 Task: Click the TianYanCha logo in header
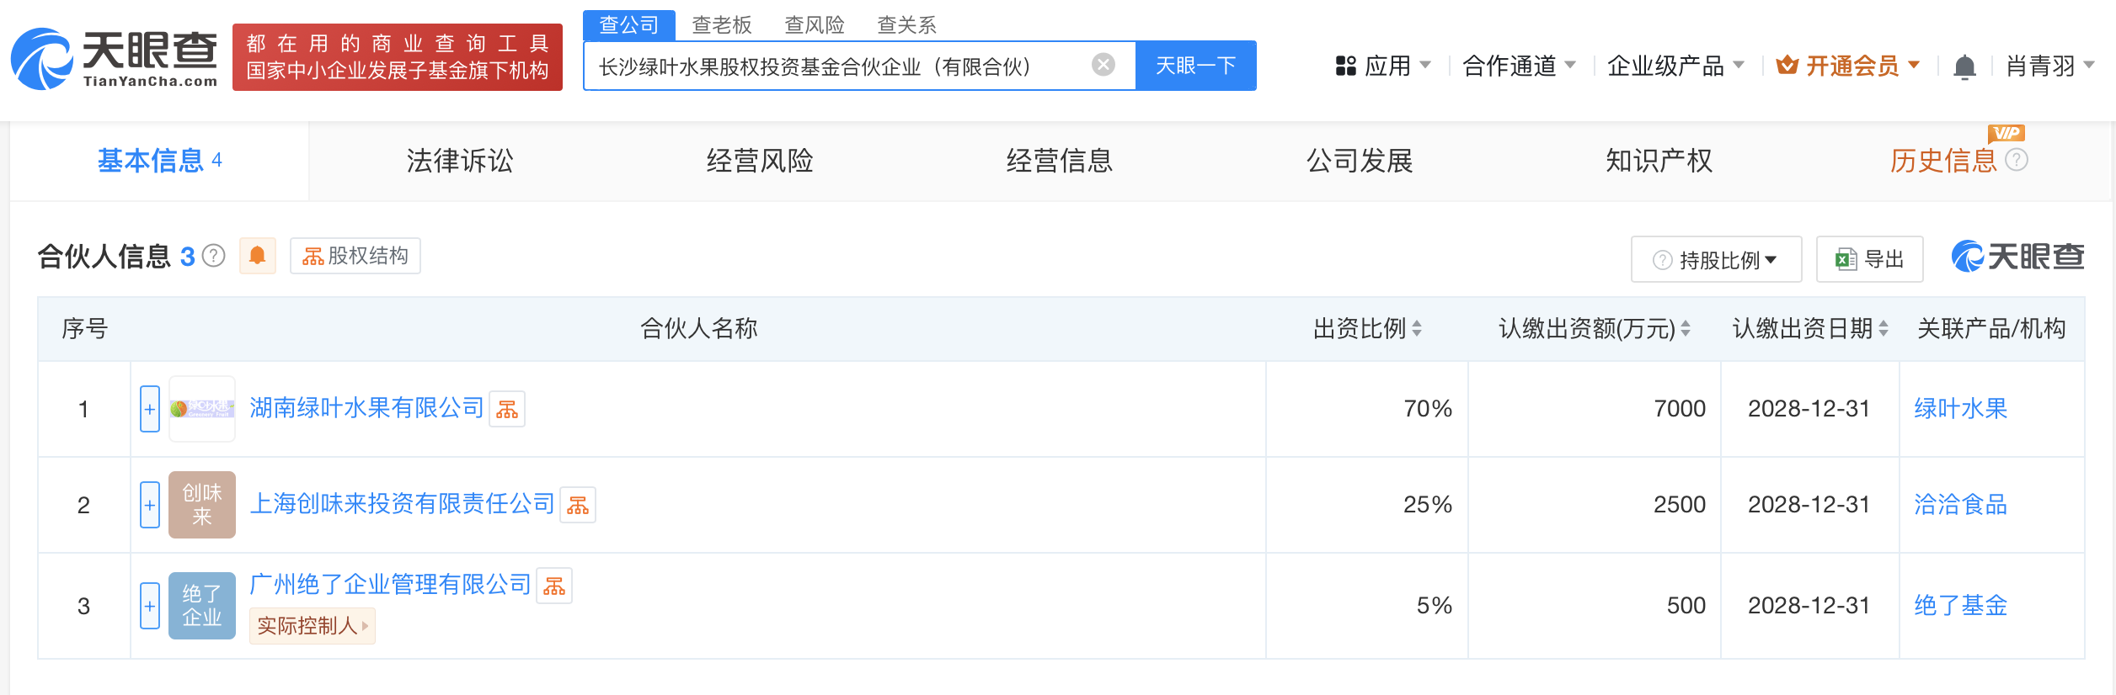tap(114, 58)
